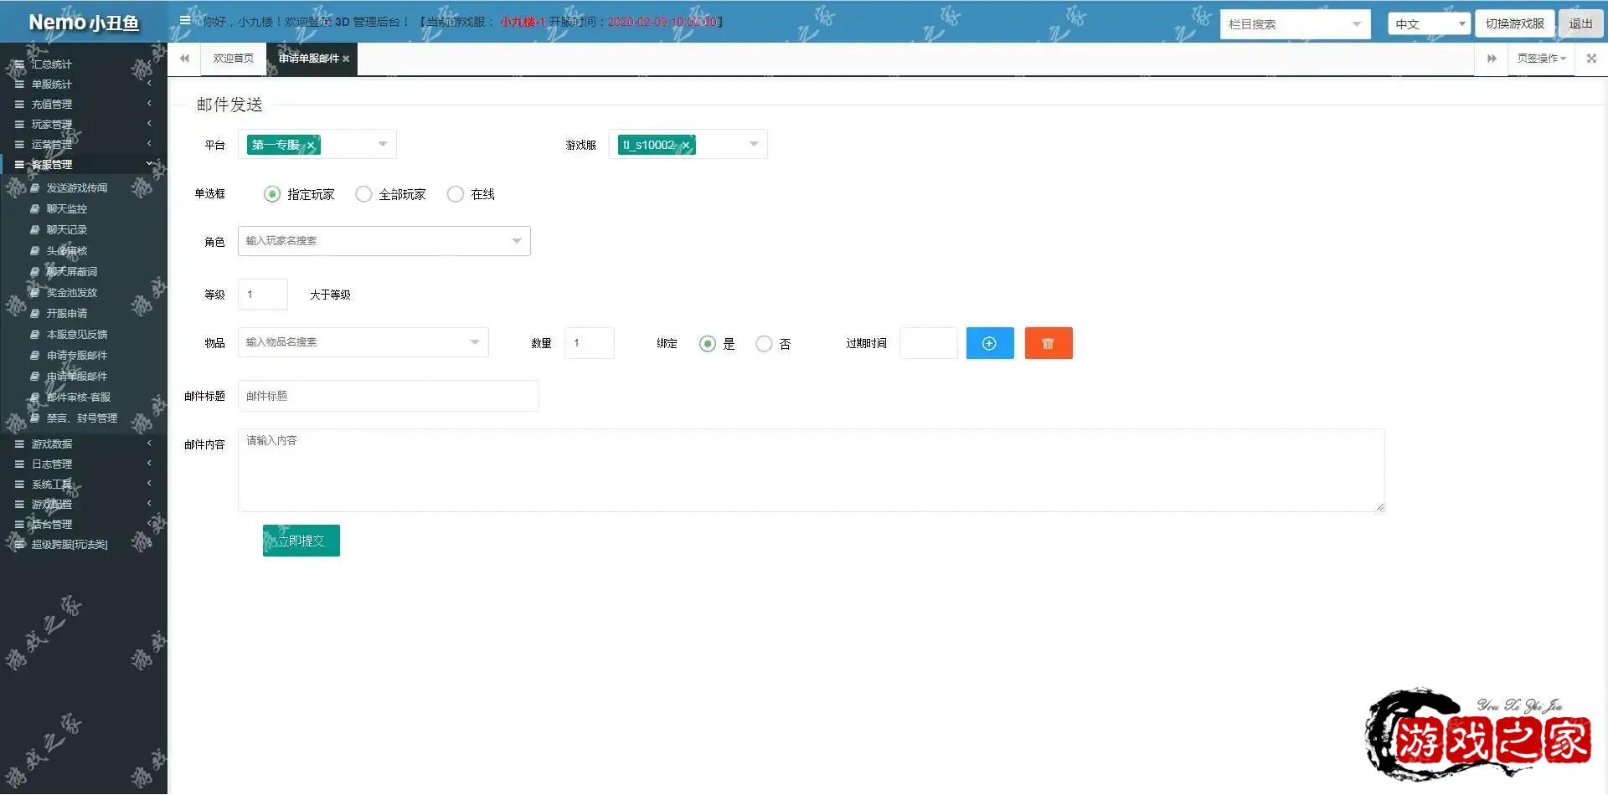Open the 角色 player search dropdown
This screenshot has height=795, width=1608.
pyautogui.click(x=384, y=241)
